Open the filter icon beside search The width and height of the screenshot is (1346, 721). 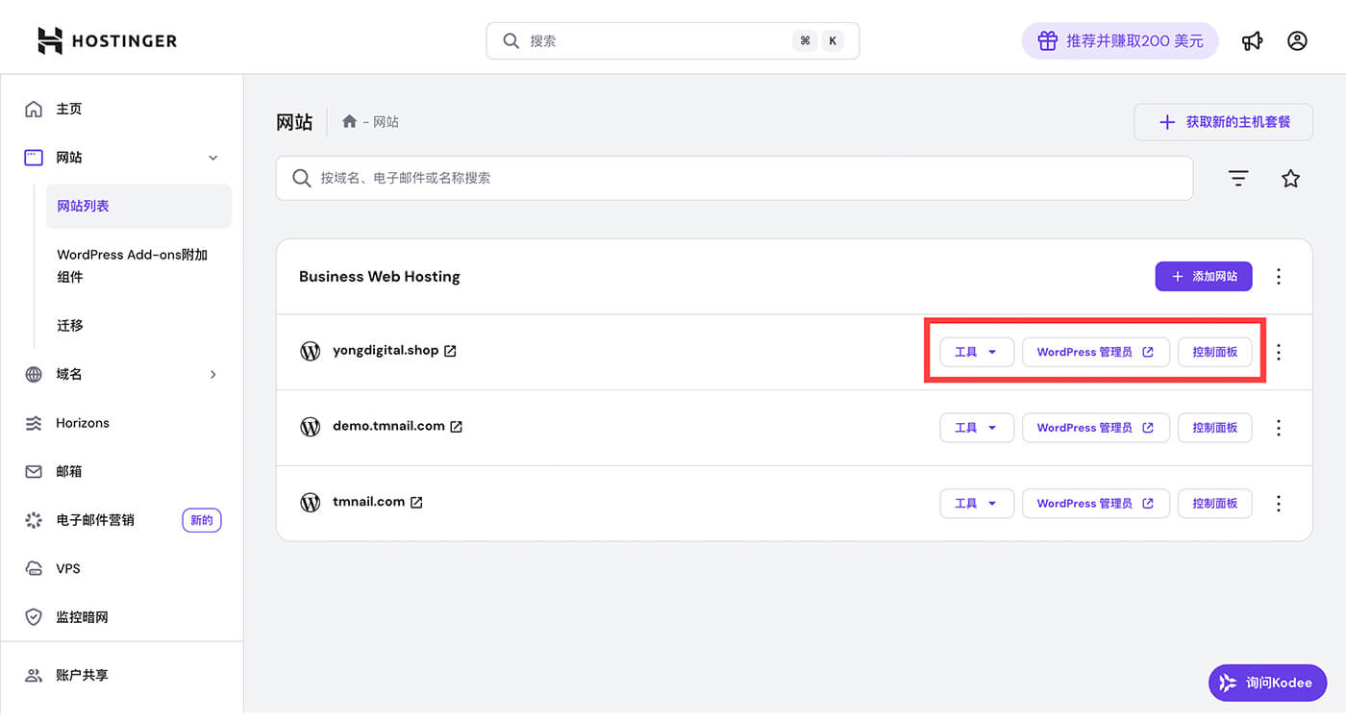tap(1238, 178)
